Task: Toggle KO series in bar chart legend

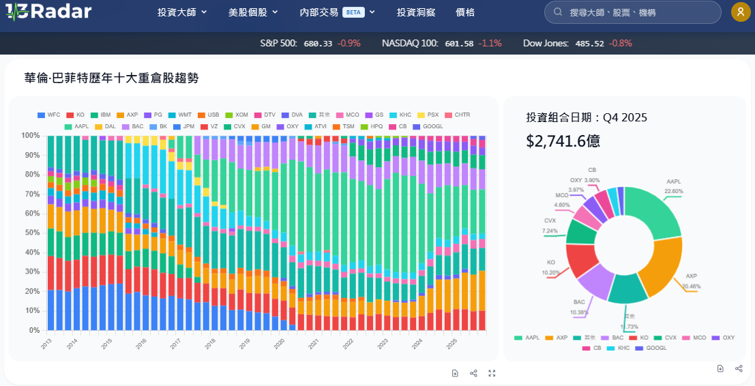Action: tap(75, 115)
